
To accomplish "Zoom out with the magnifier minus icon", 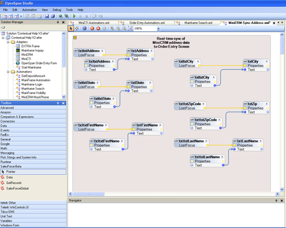I will click(x=118, y=29).
